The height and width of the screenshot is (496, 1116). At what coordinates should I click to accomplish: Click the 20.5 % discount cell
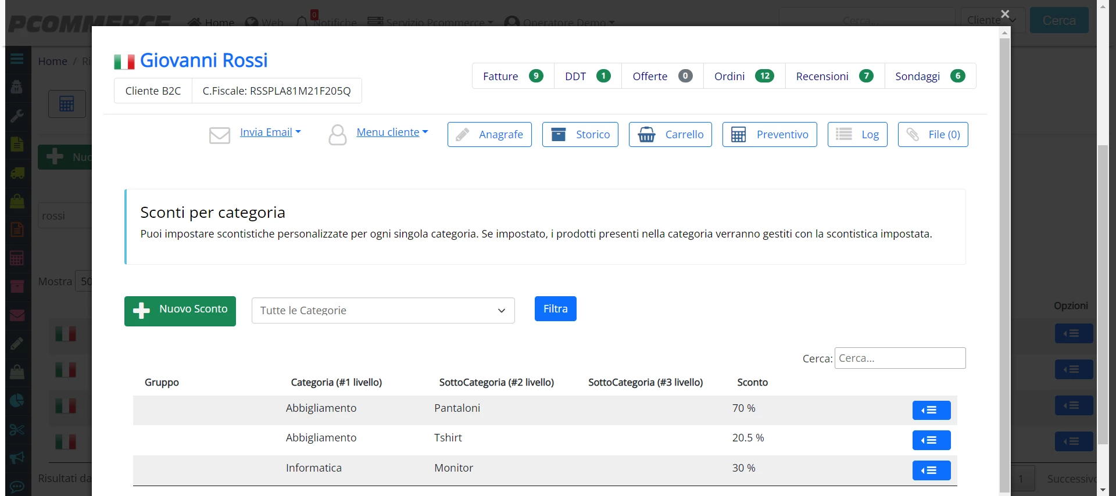(x=748, y=438)
